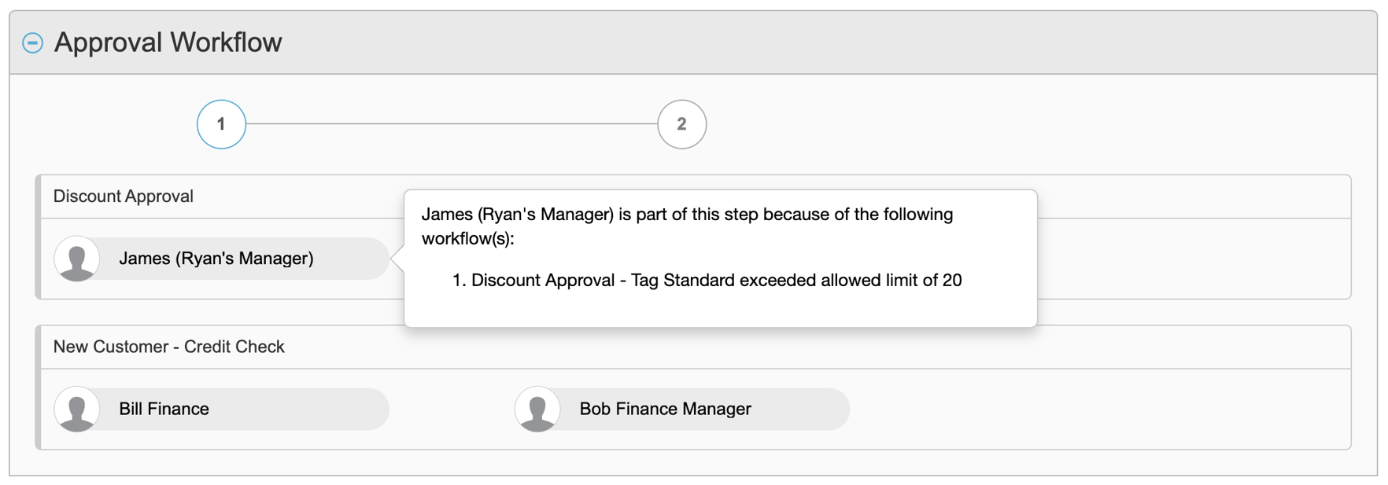Image resolution: width=1388 pixels, height=485 pixels.
Task: Click the Discount Approval section header
Action: point(124,197)
